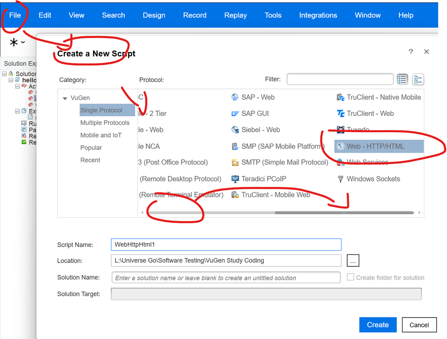Select the SAP GUI protocol label
The height and width of the screenshot is (339, 447).
[255, 114]
